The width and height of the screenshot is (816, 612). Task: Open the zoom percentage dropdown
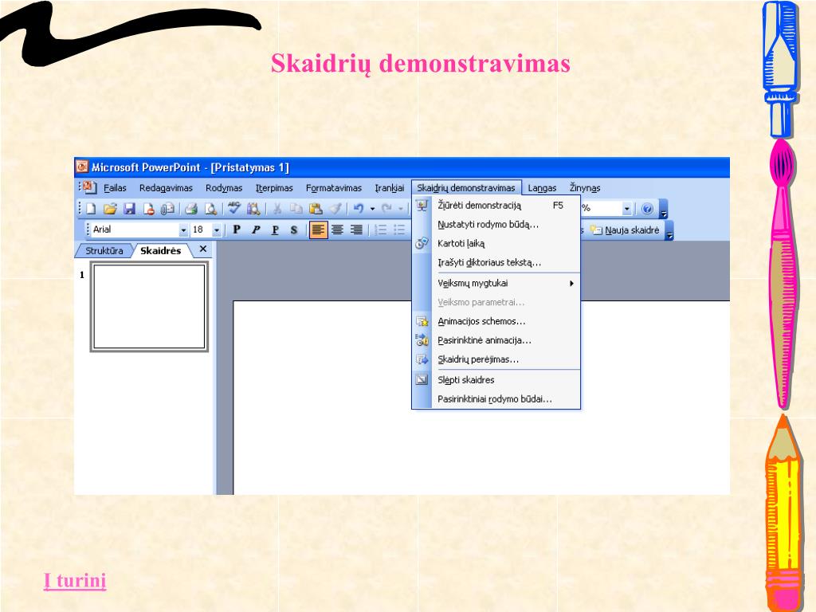point(627,210)
